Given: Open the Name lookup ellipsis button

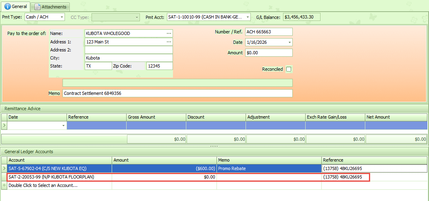Looking at the screenshot, I should (x=169, y=33).
